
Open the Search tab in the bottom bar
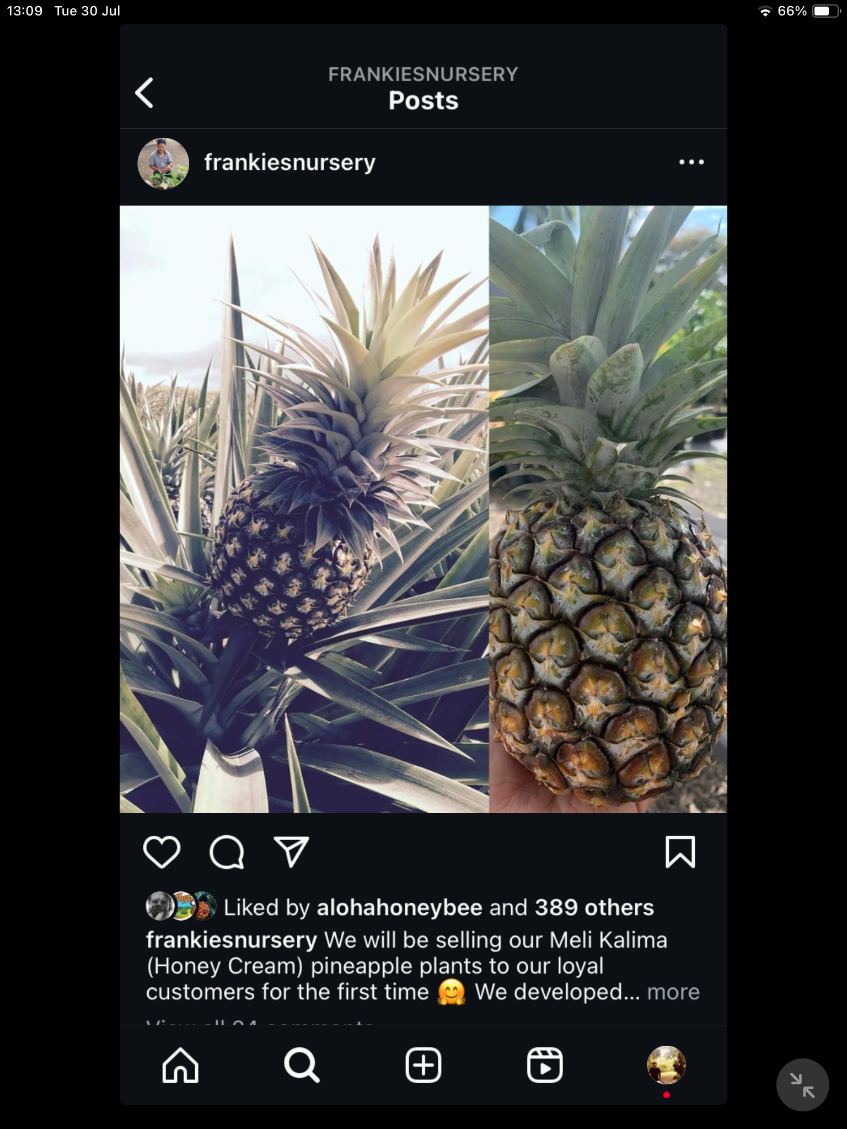pyautogui.click(x=302, y=1065)
